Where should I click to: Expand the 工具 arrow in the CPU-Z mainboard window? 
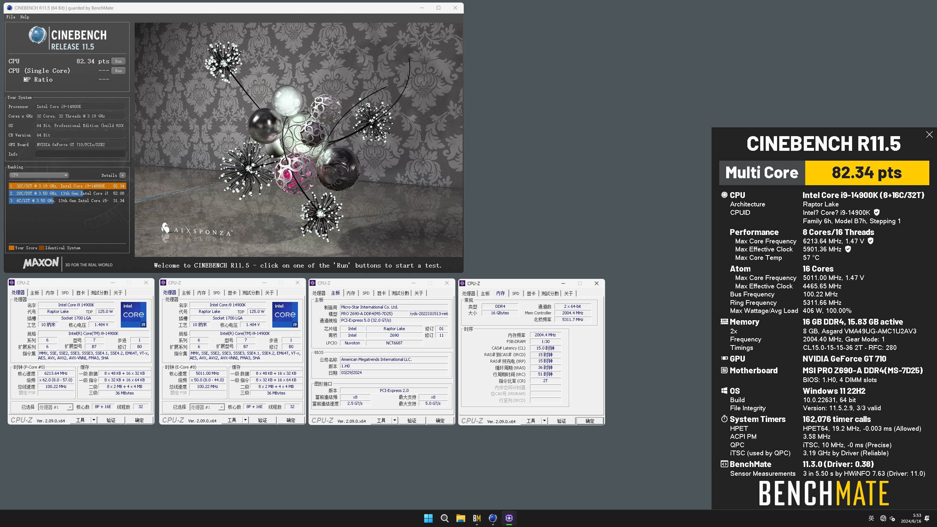click(395, 421)
